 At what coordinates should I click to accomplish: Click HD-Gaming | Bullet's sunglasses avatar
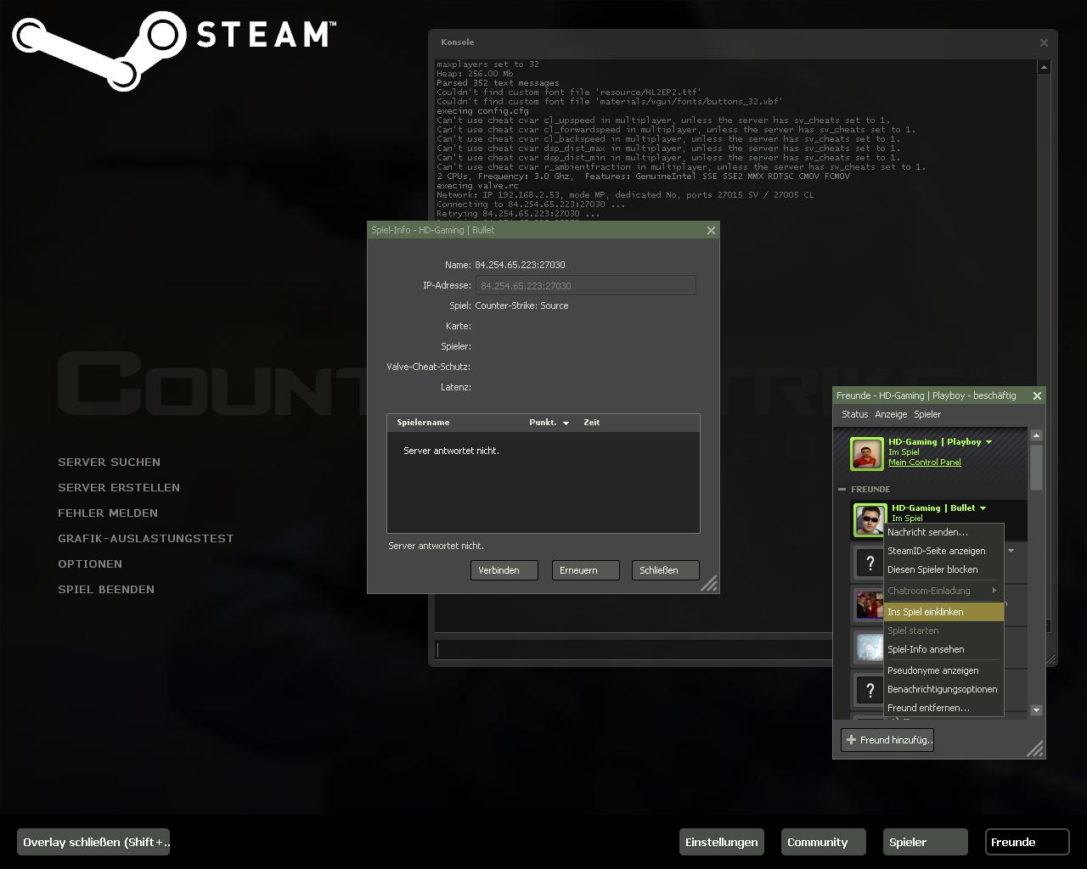tap(870, 519)
